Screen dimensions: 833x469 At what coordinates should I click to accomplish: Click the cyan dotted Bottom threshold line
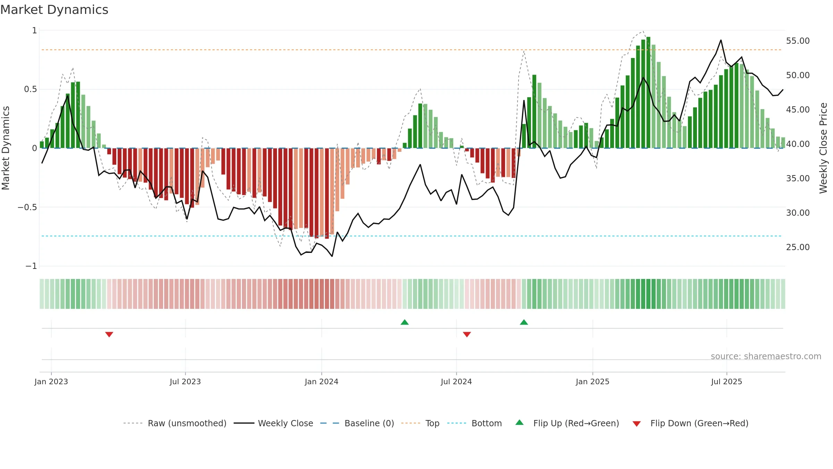coord(411,236)
